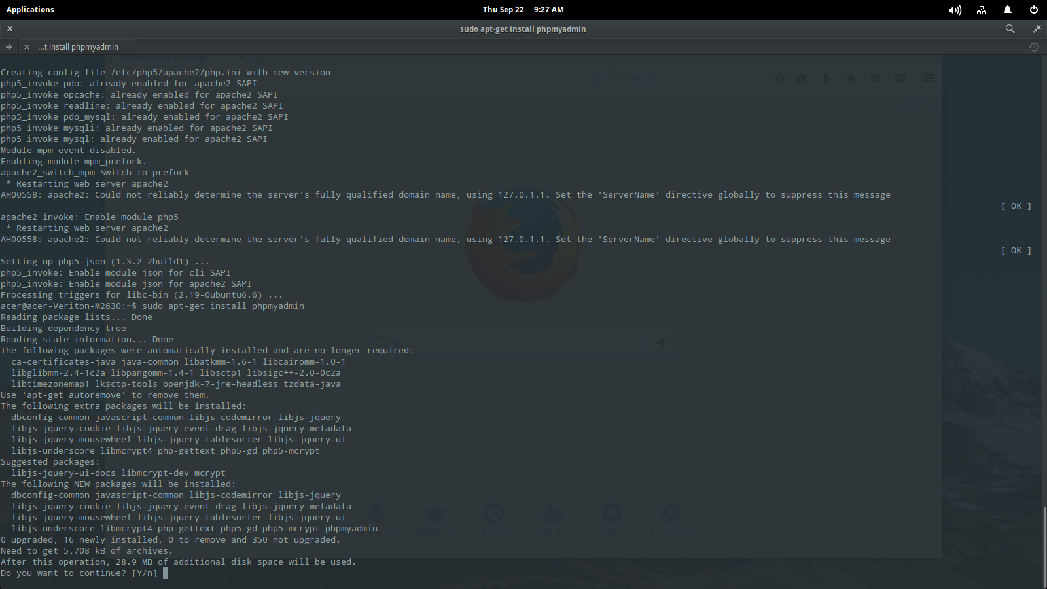Click the terminal's vertical scrollbar handle

tap(1044, 546)
